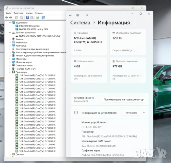Open the Файл menu
The image size is (171, 163).
pyautogui.click(x=8, y=13)
